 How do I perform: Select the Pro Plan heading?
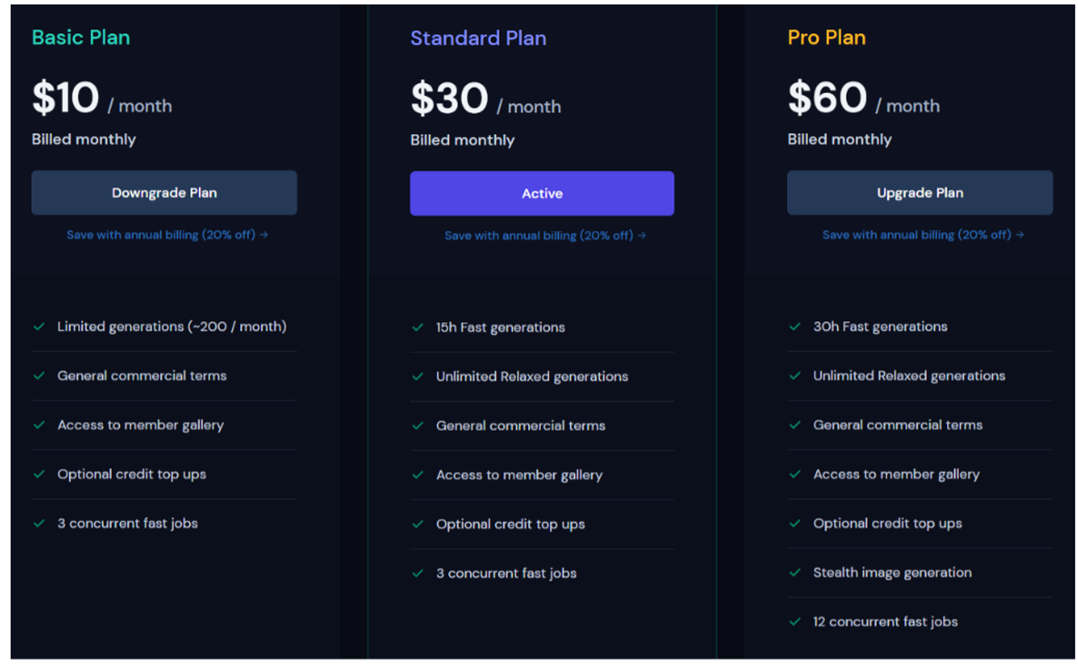tap(826, 37)
